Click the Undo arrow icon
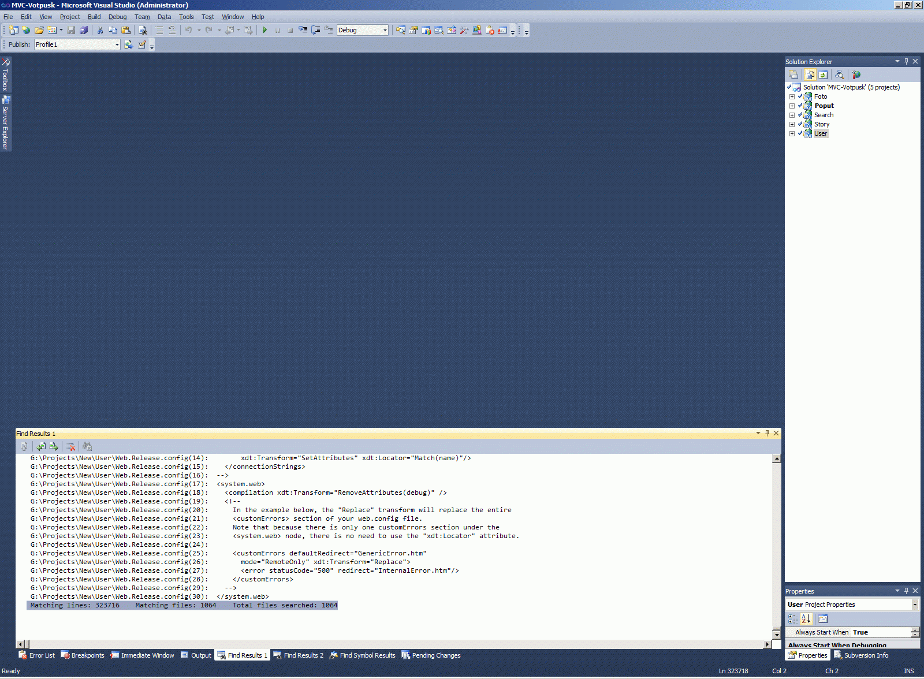Viewport: 924px width, 679px height. pos(188,30)
